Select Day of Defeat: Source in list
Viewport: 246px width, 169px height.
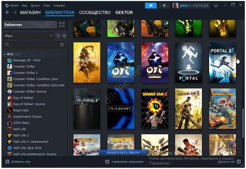coord(29,104)
